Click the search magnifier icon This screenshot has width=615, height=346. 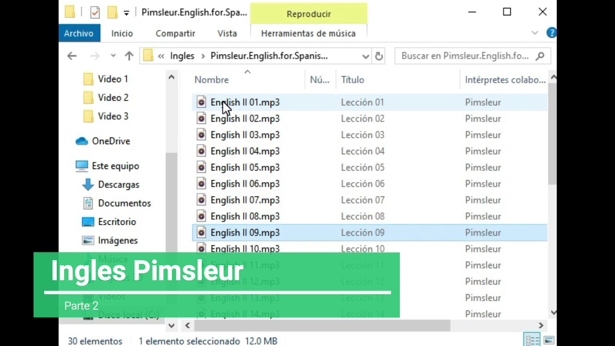(x=540, y=56)
